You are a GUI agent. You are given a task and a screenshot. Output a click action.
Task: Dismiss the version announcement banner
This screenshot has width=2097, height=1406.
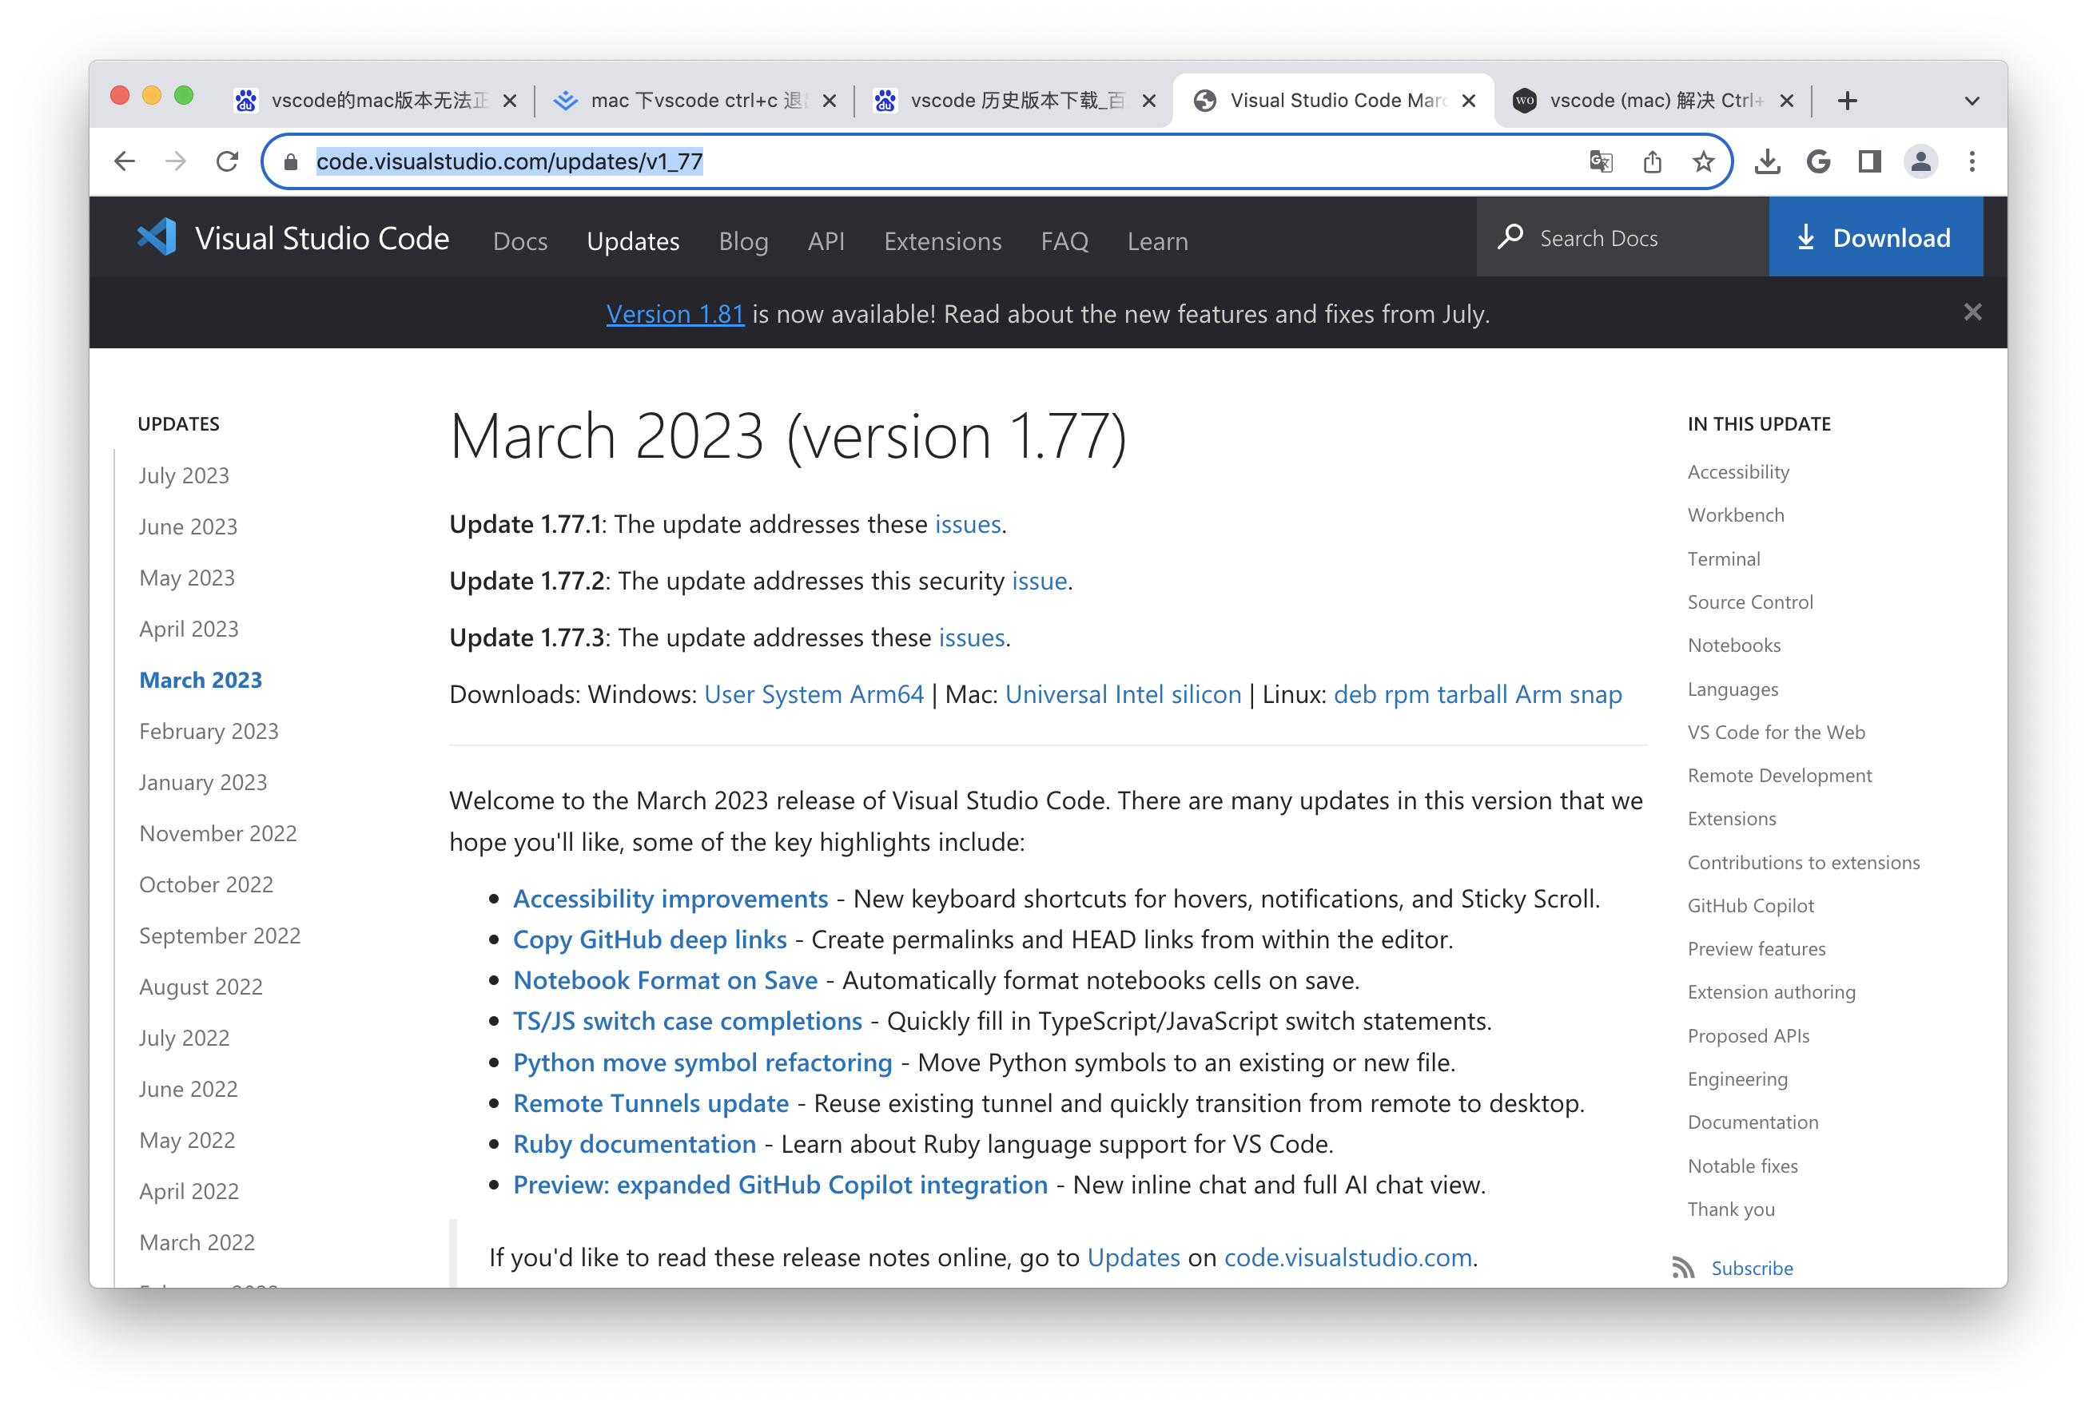(1972, 312)
